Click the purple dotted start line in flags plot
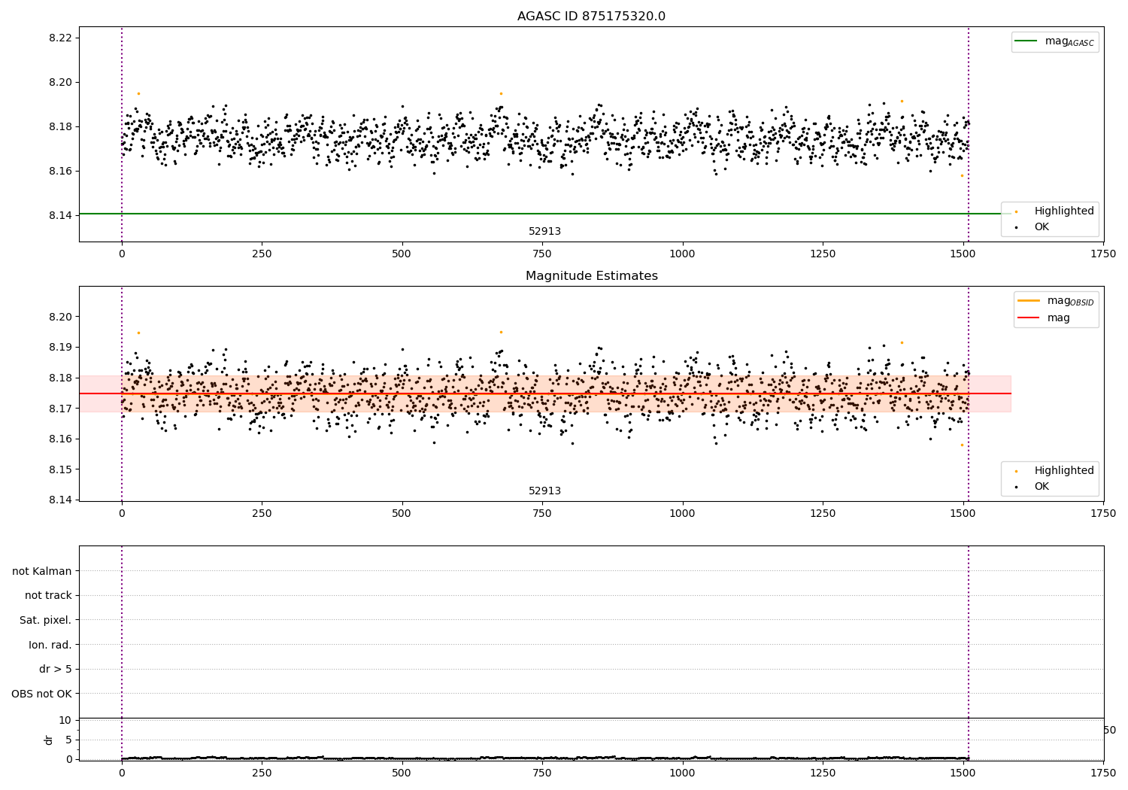 [122, 632]
